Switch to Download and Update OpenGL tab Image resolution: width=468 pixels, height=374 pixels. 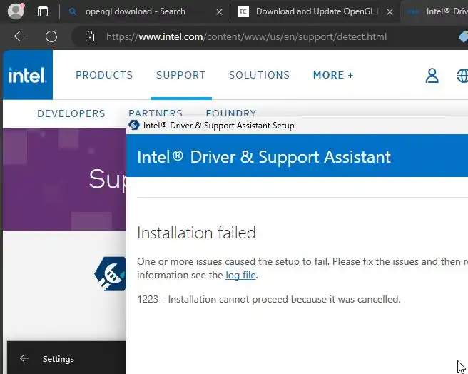[x=314, y=11]
